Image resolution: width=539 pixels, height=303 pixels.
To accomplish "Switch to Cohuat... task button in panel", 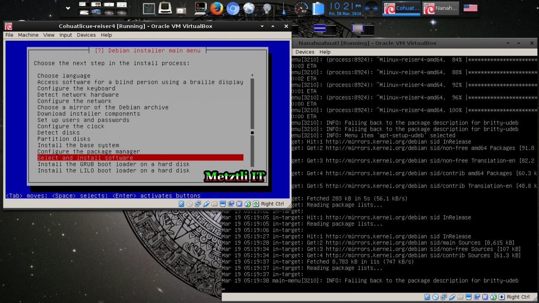I will [401, 8].
